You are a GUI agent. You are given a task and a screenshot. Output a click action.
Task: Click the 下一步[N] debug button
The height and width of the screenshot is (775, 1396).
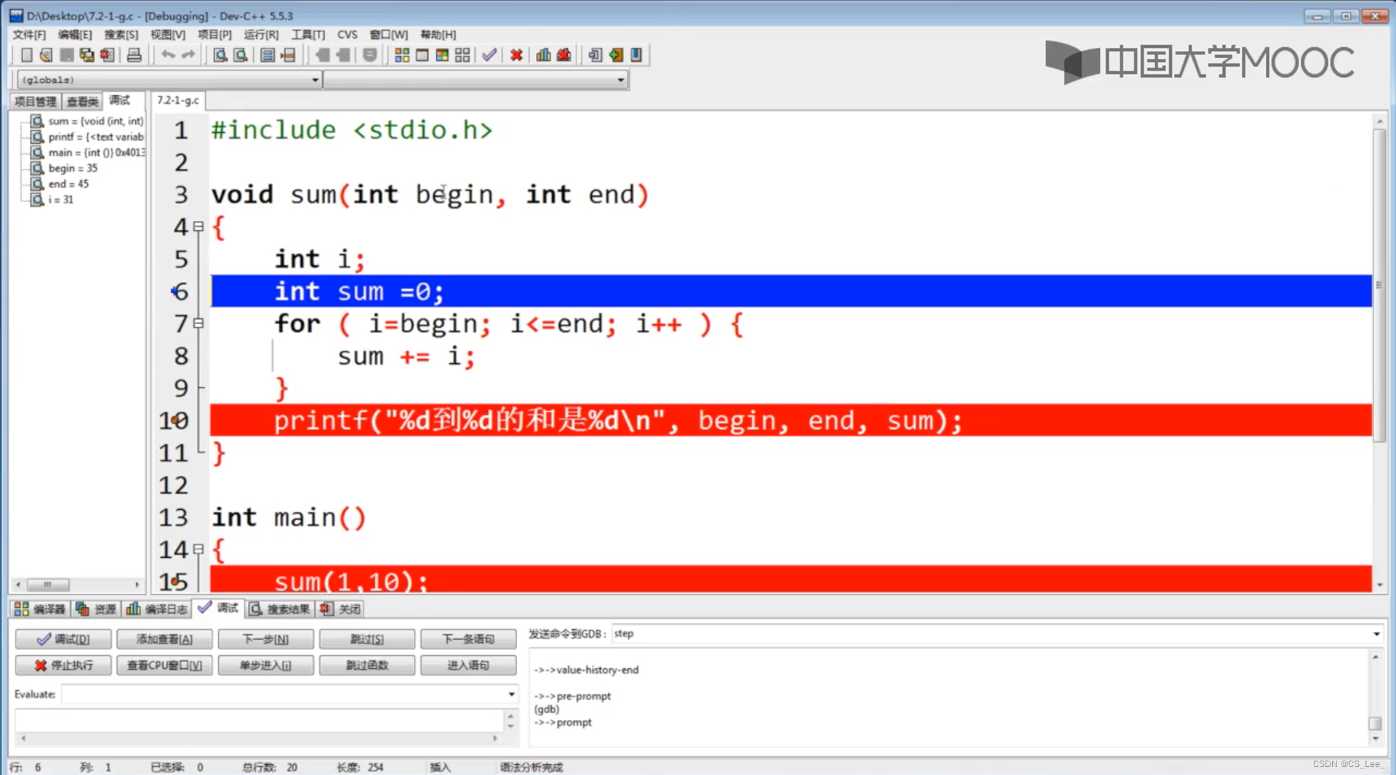pos(265,639)
